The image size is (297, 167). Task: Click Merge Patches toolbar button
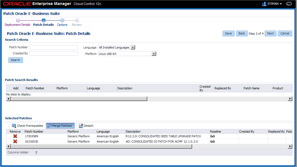(x=60, y=126)
